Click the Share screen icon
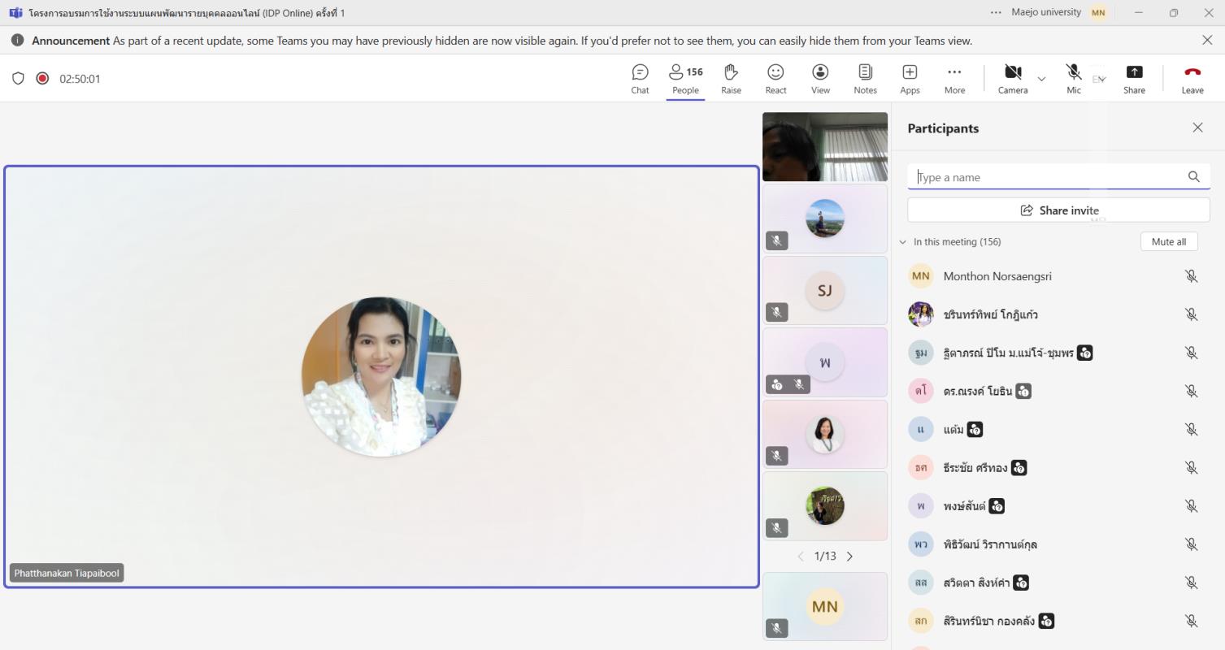 [x=1134, y=79]
